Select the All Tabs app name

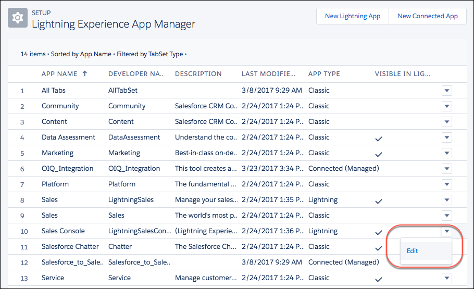(54, 91)
